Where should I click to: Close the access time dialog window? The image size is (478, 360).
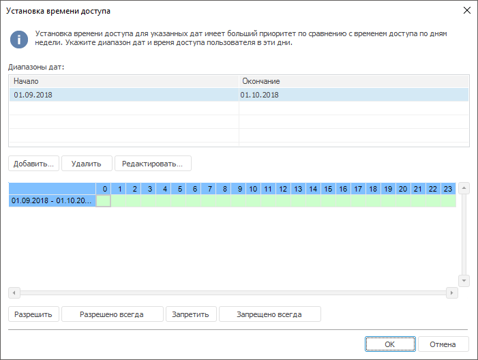[467, 11]
